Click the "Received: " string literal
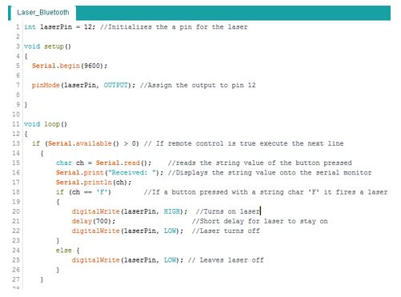This screenshot has height=297, width=401. pos(134,173)
